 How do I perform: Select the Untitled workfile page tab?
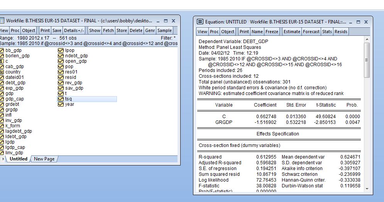pos(19,159)
